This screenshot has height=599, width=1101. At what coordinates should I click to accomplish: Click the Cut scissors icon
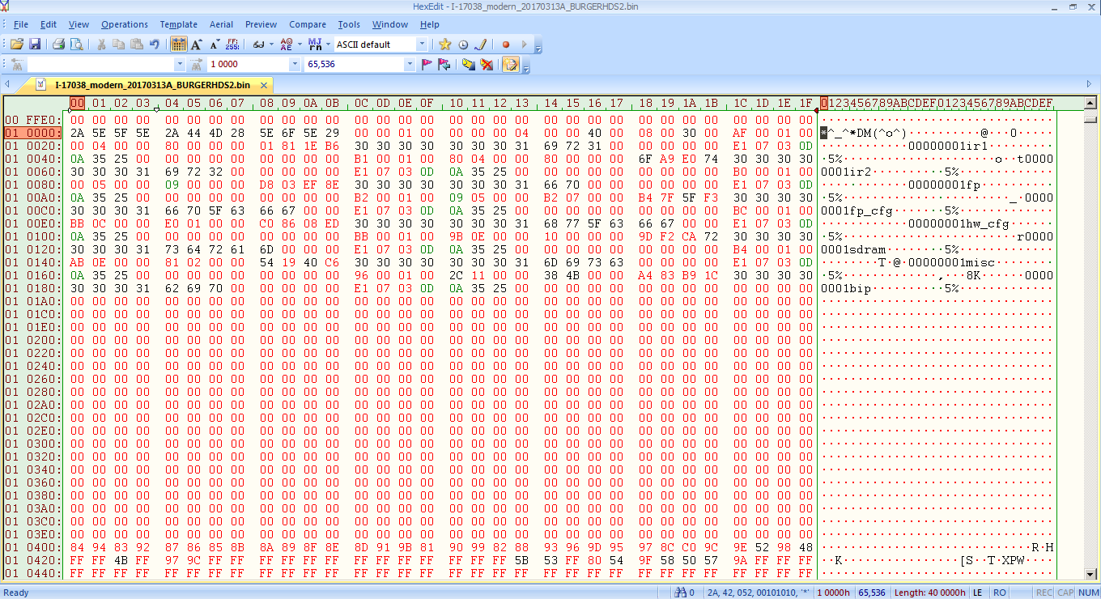click(x=102, y=45)
